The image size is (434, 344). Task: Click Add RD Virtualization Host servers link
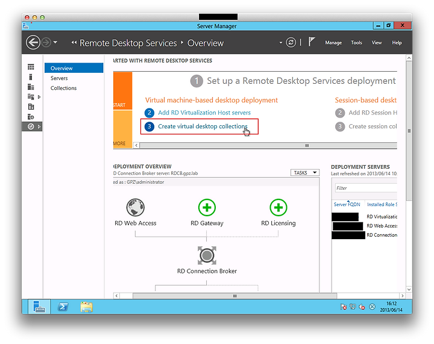point(204,113)
